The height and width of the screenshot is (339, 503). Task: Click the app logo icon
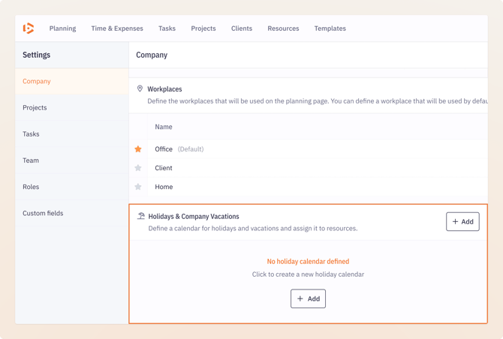29,28
